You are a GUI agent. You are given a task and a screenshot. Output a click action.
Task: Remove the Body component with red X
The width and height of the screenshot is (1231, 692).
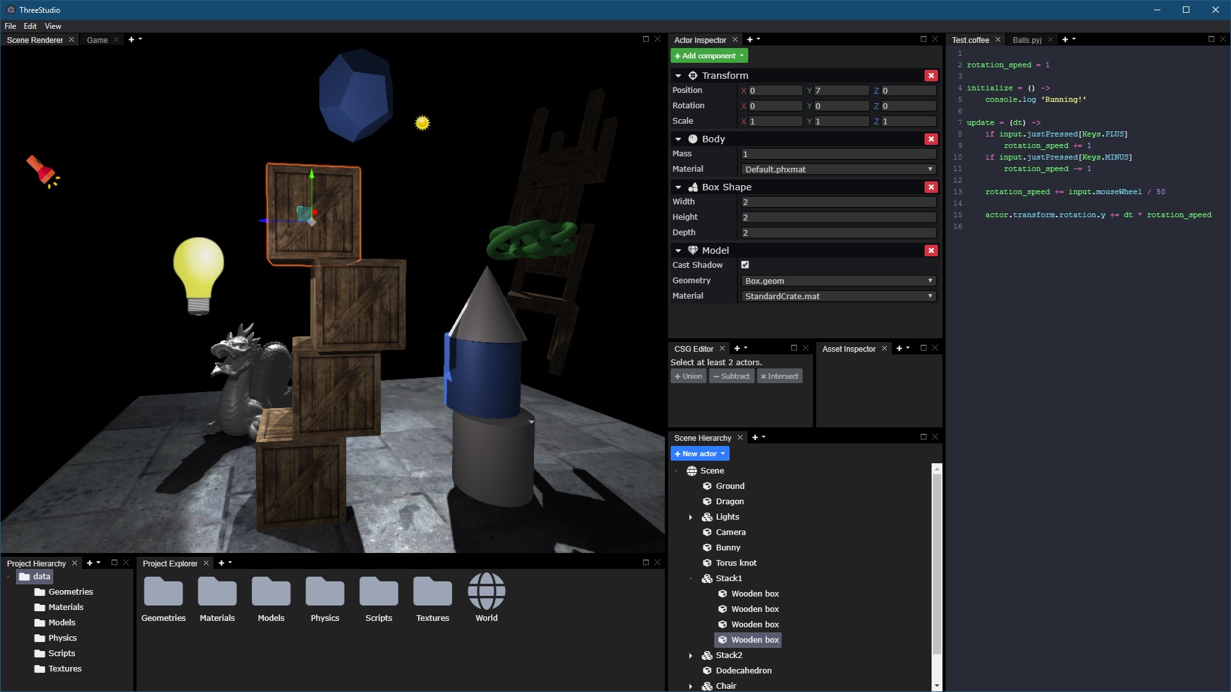click(931, 139)
